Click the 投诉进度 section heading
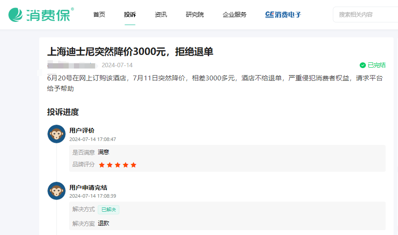The width and height of the screenshot is (398, 235). (x=63, y=112)
